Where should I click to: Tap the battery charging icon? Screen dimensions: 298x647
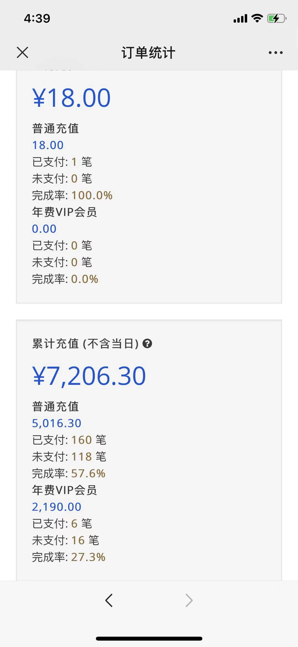click(276, 19)
